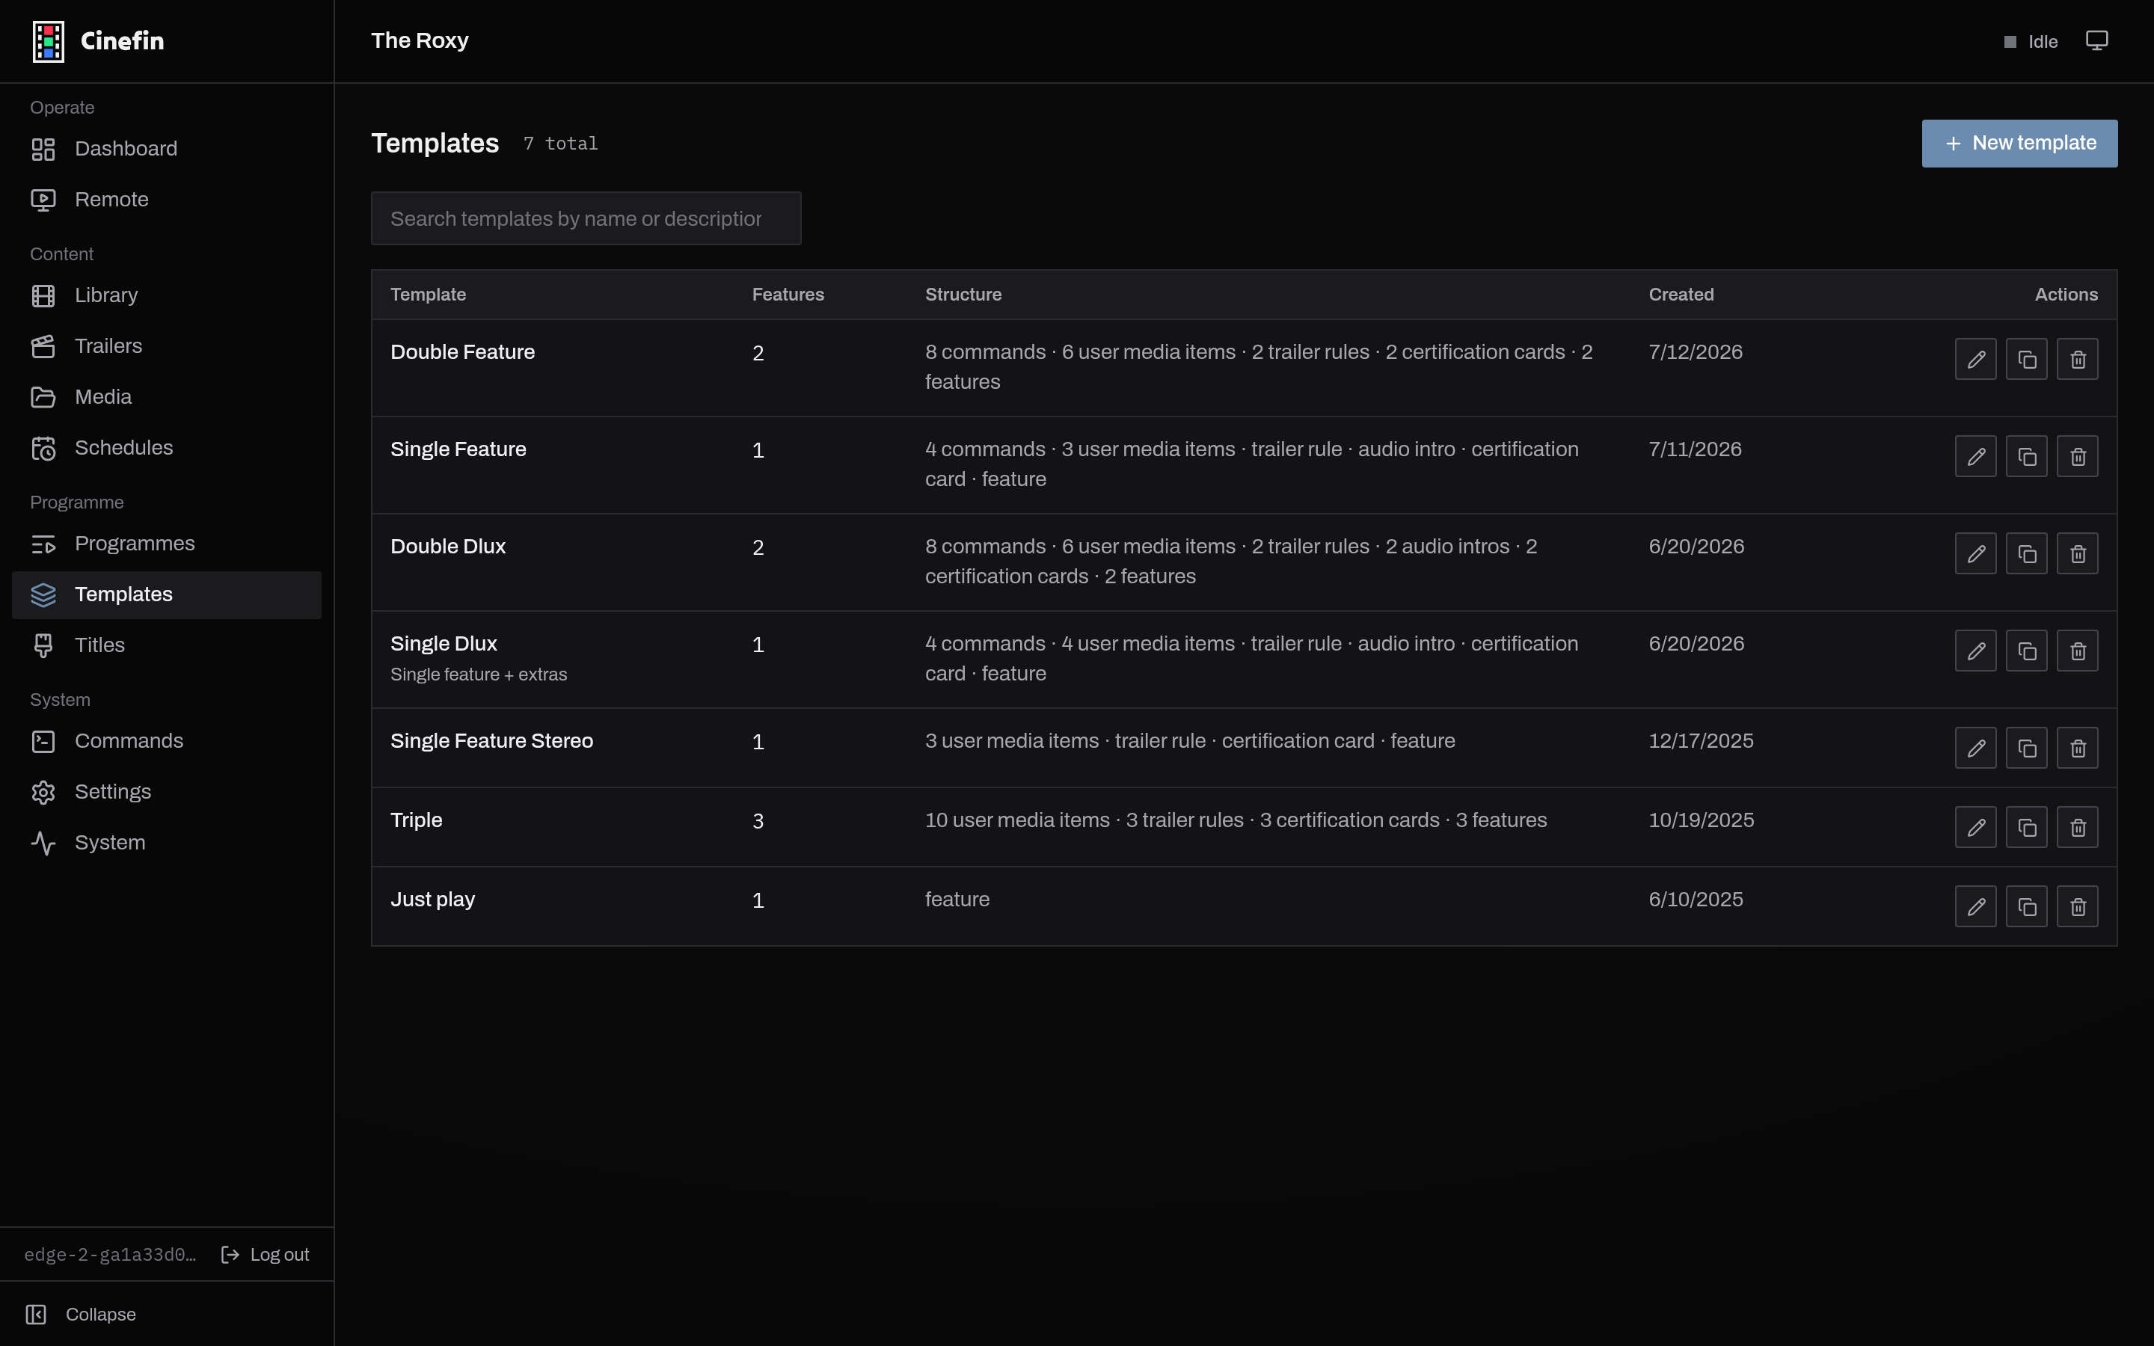Select the Just play template name
Screen dimensions: 2154x1346
[x=432, y=899]
